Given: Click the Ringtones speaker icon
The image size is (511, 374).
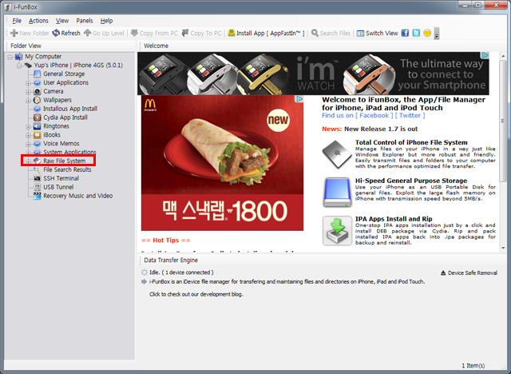Looking at the screenshot, I should [x=38, y=126].
